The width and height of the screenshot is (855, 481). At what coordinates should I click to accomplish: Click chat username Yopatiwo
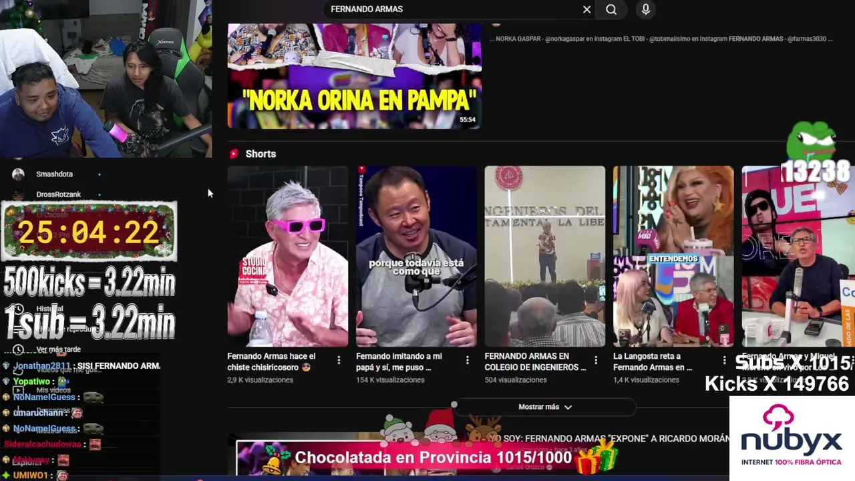click(31, 381)
